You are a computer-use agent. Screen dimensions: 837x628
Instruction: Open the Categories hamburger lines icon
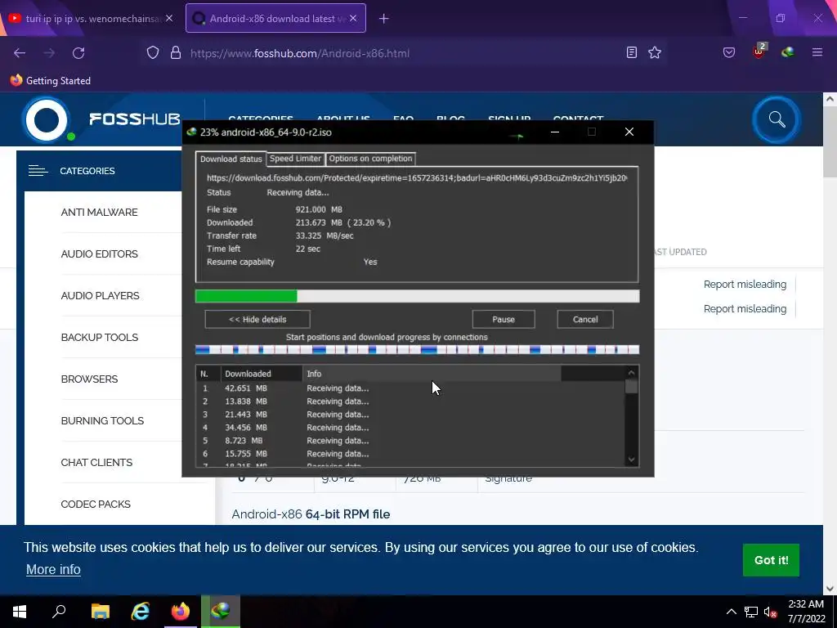click(38, 171)
